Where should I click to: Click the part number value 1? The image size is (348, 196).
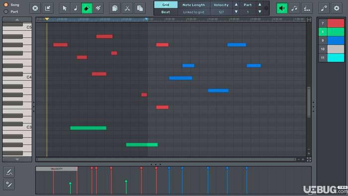[248, 12]
